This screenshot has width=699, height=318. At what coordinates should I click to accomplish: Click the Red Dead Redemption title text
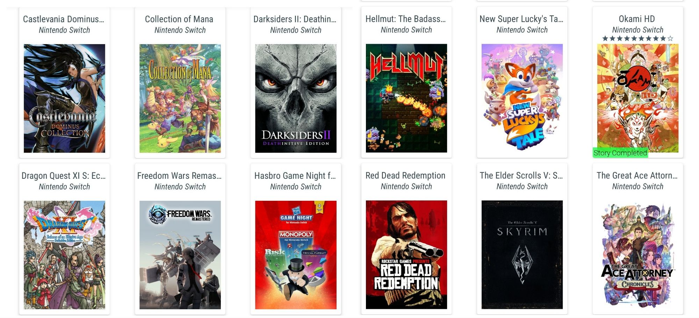405,175
